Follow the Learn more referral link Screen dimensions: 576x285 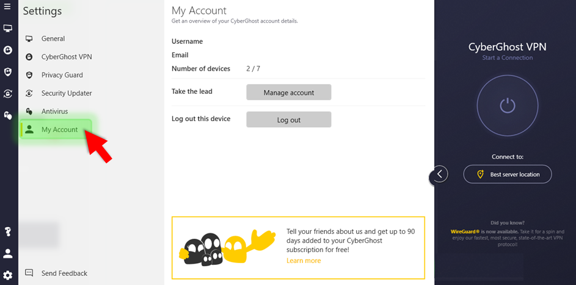point(304,261)
